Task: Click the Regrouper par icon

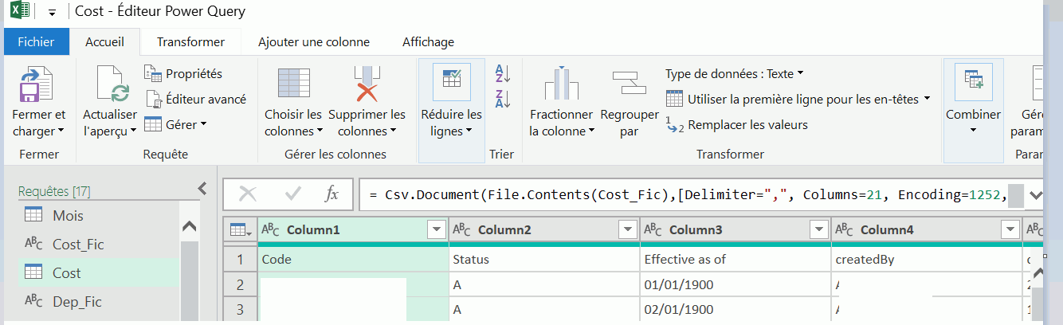Action: click(x=629, y=84)
